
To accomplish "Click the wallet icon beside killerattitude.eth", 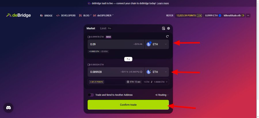I will (243, 16).
